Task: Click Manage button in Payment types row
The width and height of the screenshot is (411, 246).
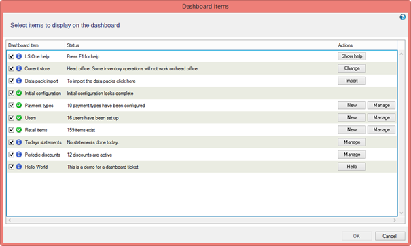Action: (x=381, y=105)
